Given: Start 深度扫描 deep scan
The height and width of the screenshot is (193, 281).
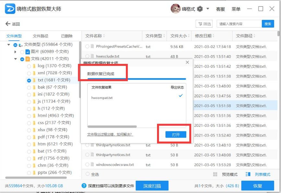Looking at the screenshot, I should pos(152,186).
